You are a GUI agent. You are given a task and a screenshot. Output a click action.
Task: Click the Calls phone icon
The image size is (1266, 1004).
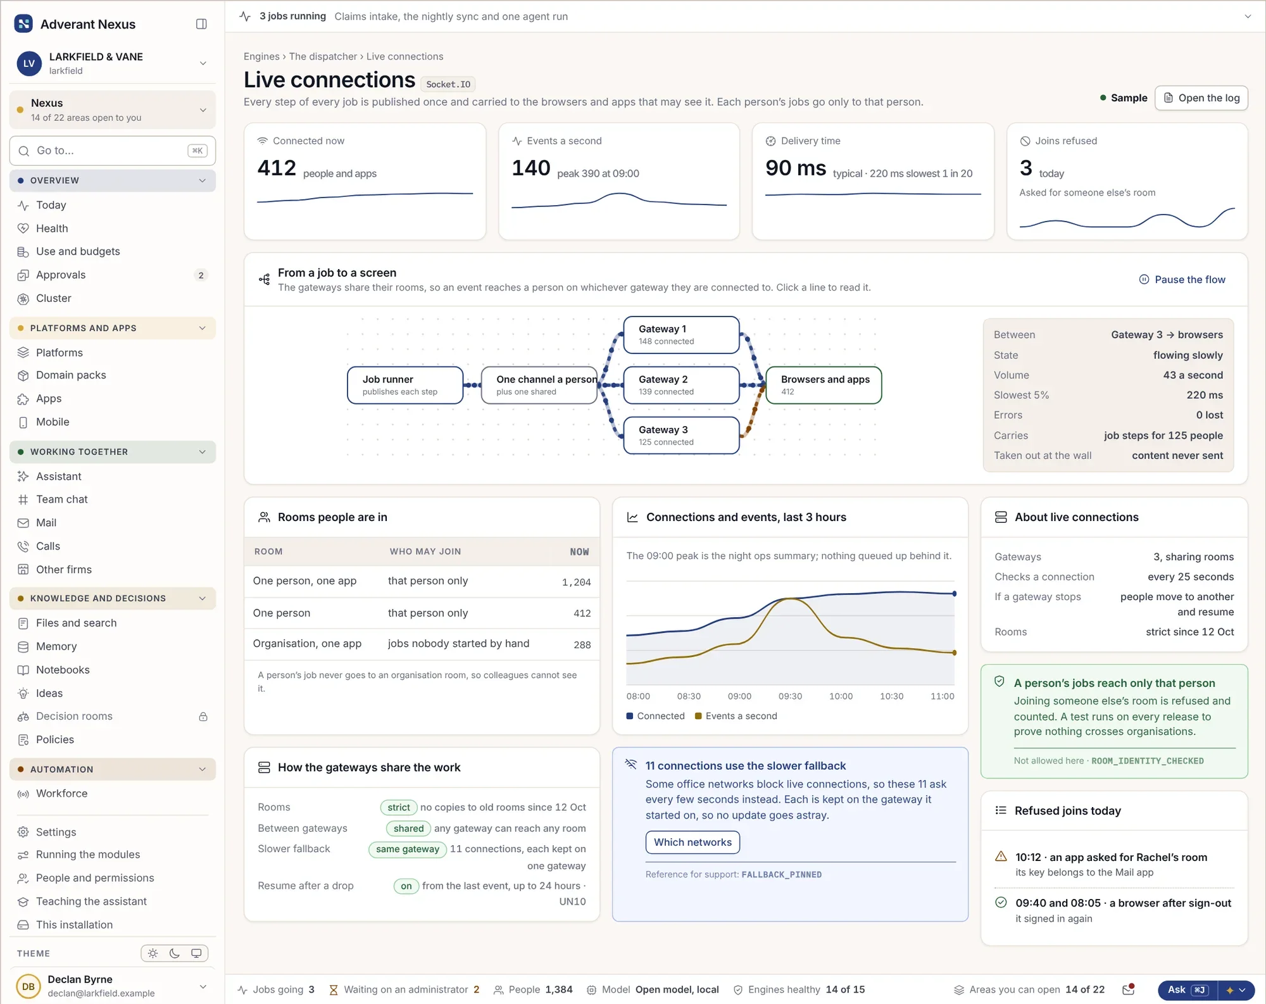pyautogui.click(x=23, y=546)
